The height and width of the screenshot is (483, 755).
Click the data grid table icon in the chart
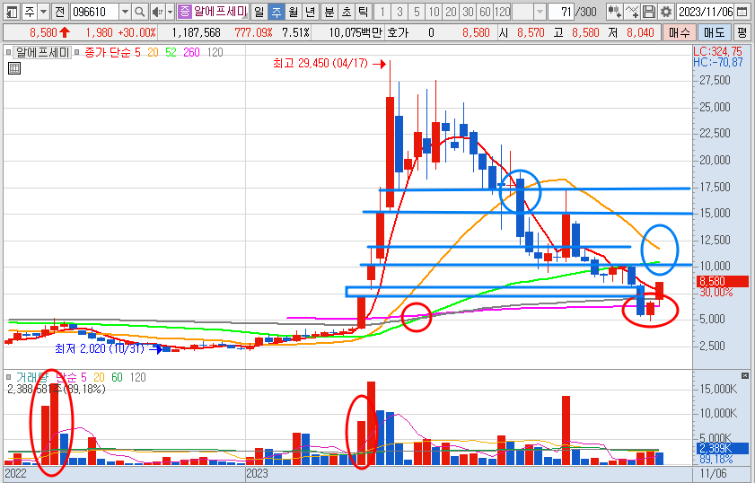[x=14, y=68]
